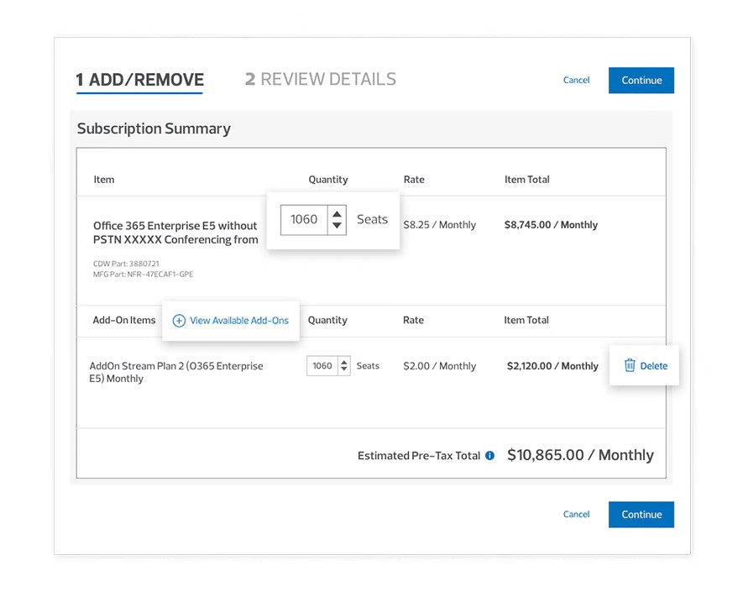Image resolution: width=738 pixels, height=602 pixels.
Task: Click the Continue button at the bottom
Action: pyautogui.click(x=641, y=514)
